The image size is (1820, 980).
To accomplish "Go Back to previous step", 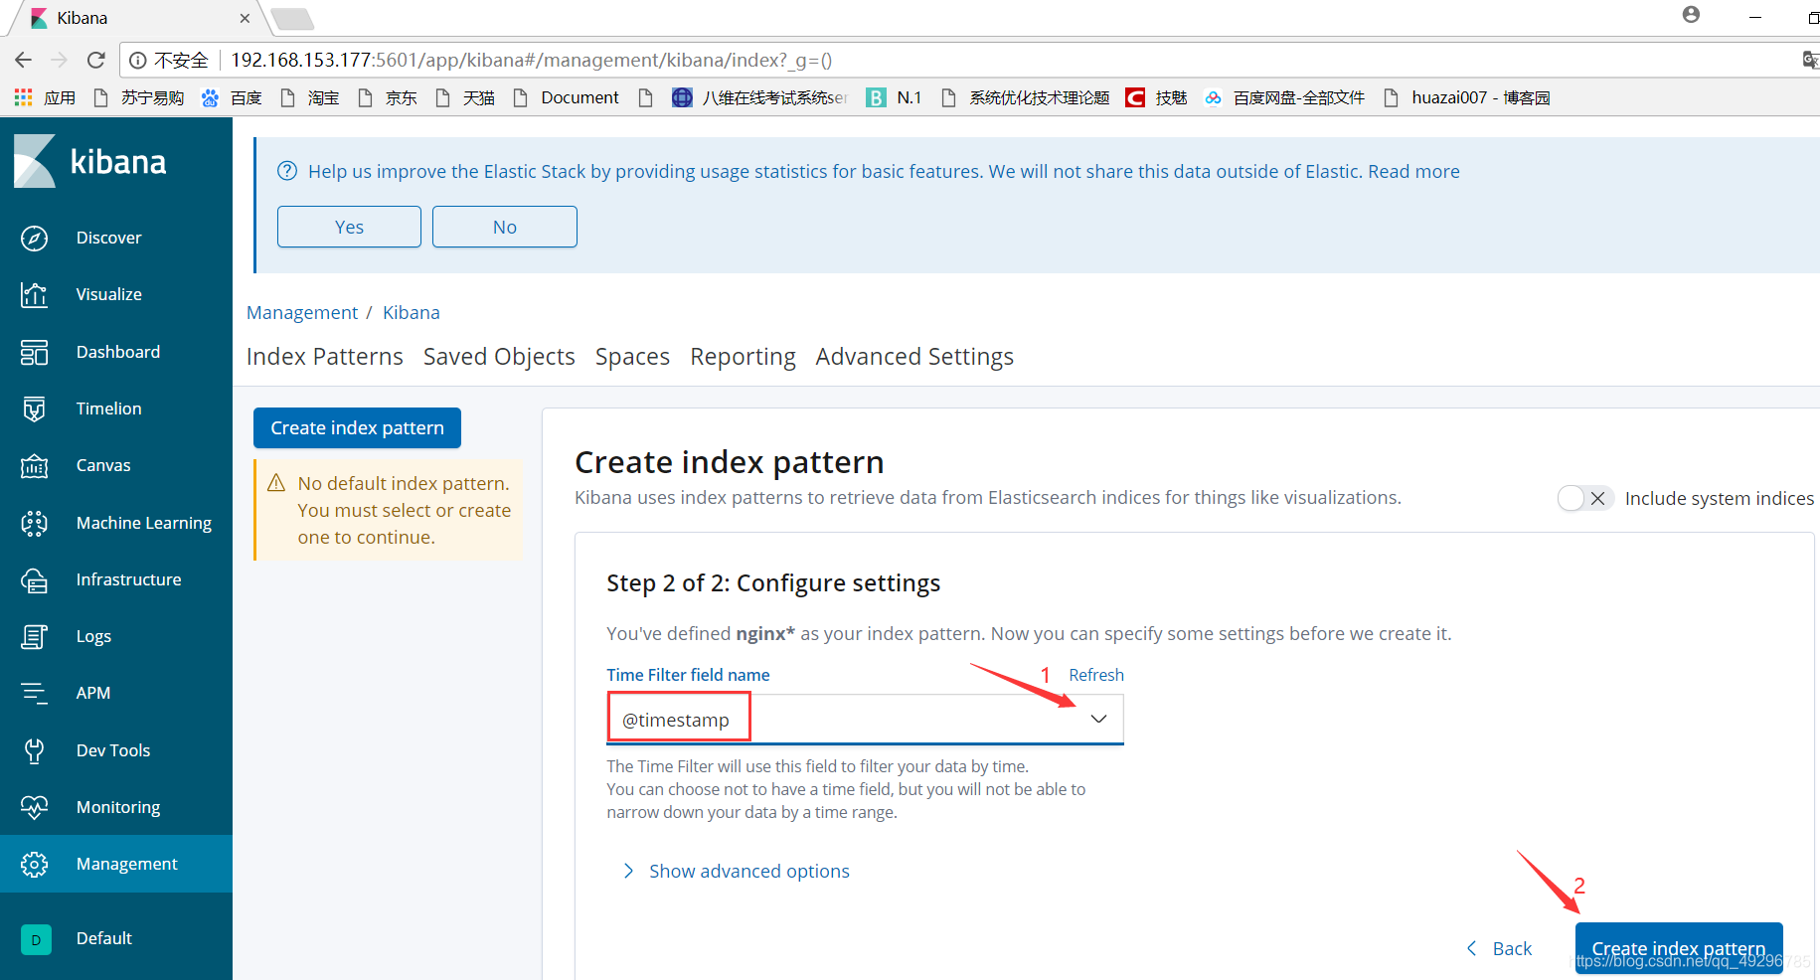I will [1499, 949].
